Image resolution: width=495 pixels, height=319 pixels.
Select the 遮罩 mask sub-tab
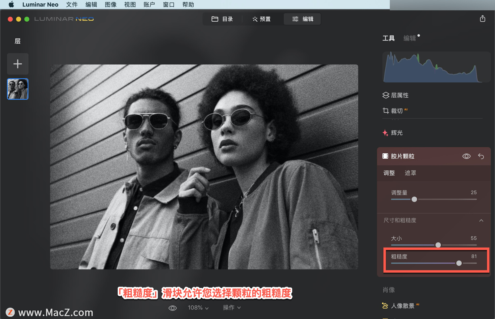coord(410,173)
